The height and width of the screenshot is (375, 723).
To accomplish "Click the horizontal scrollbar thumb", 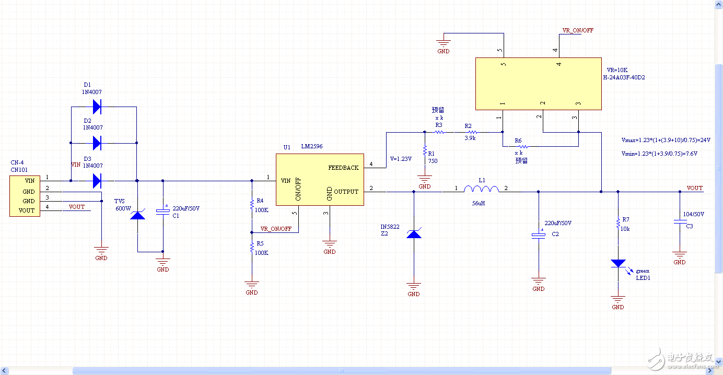I will pos(342,370).
